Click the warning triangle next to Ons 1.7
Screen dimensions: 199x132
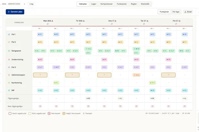[116, 21]
